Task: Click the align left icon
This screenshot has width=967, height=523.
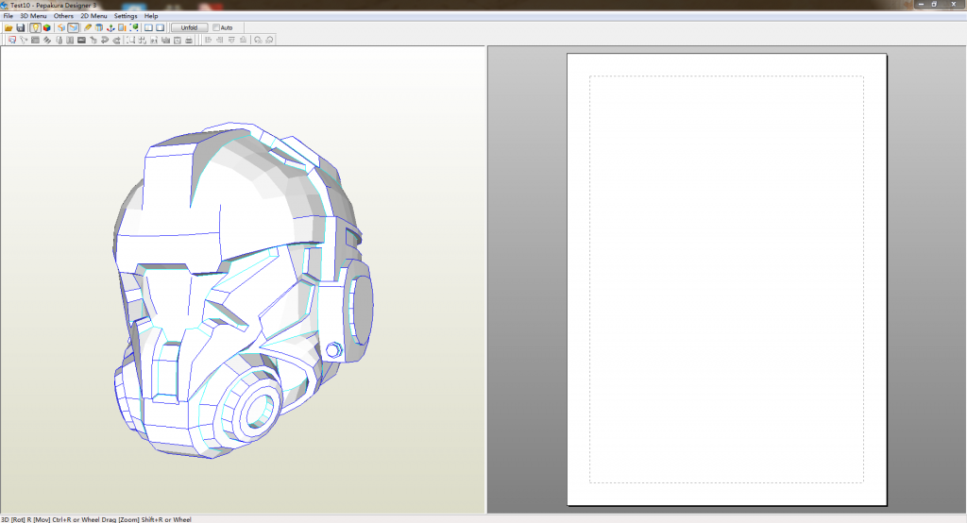Action: point(208,40)
